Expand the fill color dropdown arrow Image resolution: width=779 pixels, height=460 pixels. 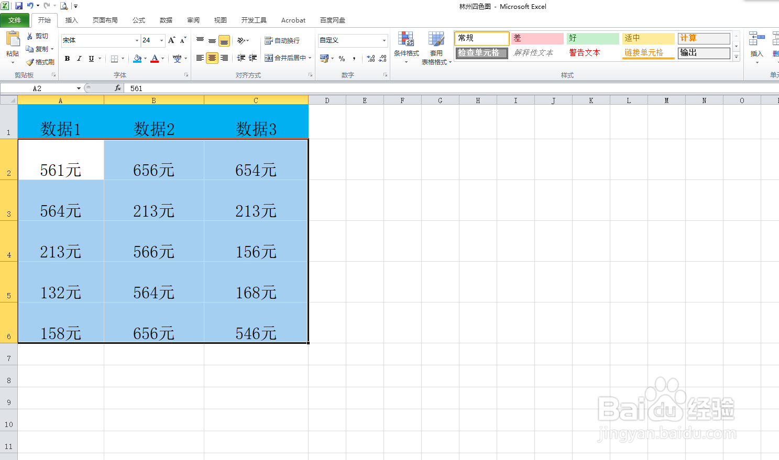(145, 59)
